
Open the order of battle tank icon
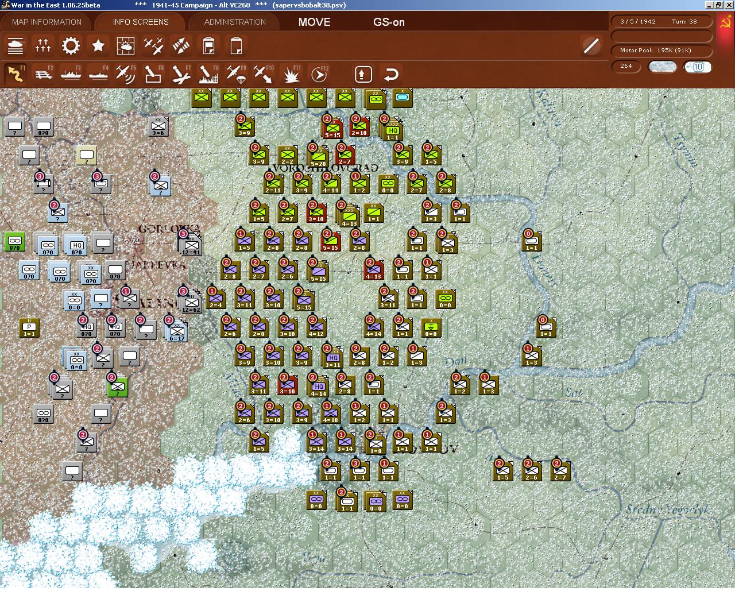tap(16, 46)
